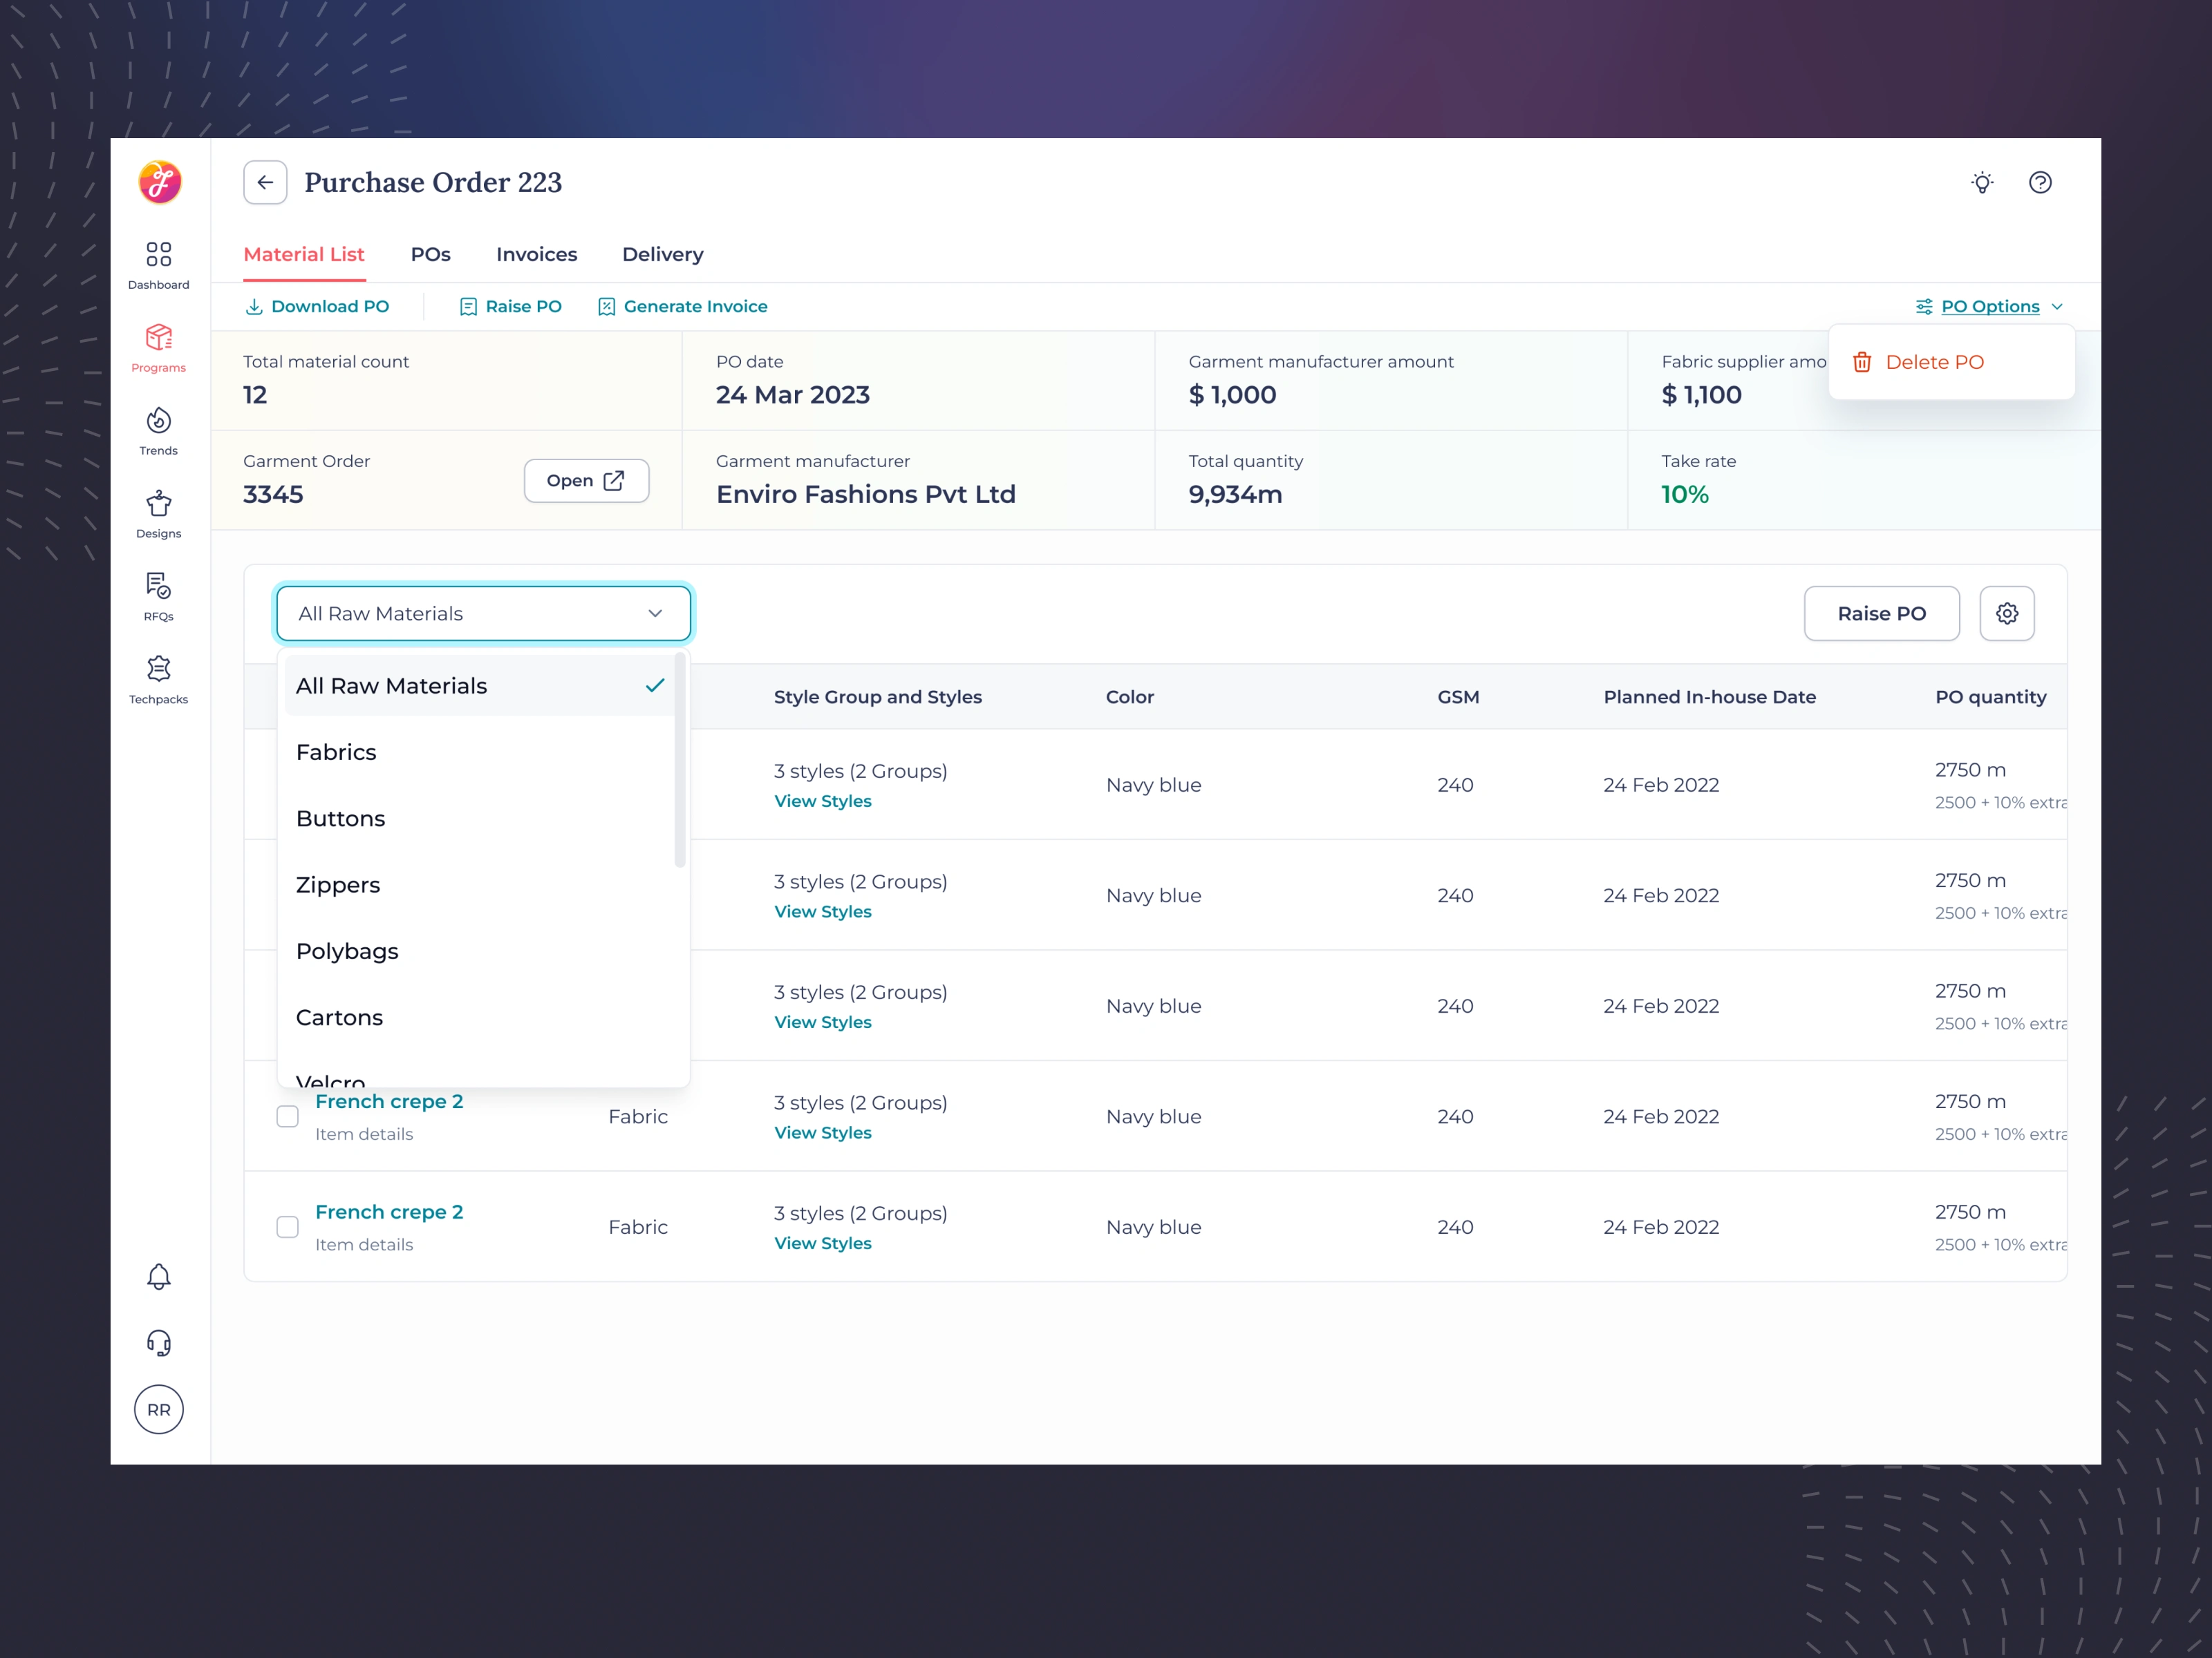2212x1658 pixels.
Task: Open the Garment Order 3345
Action: pos(586,481)
